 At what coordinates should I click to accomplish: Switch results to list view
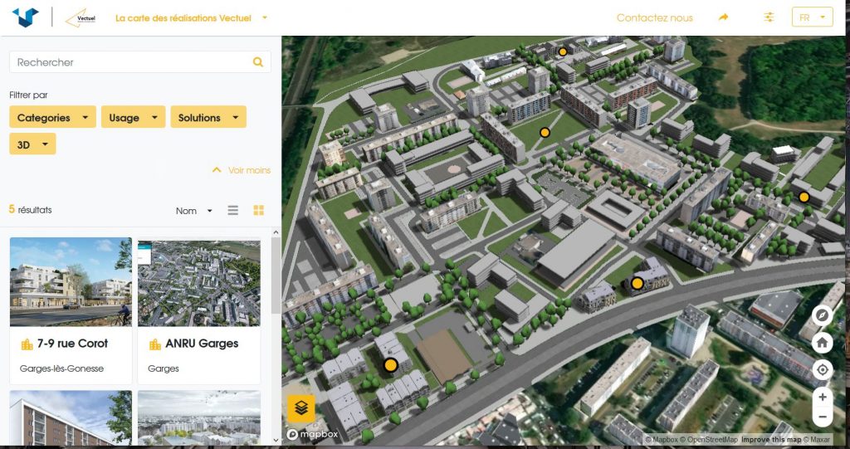pos(232,211)
